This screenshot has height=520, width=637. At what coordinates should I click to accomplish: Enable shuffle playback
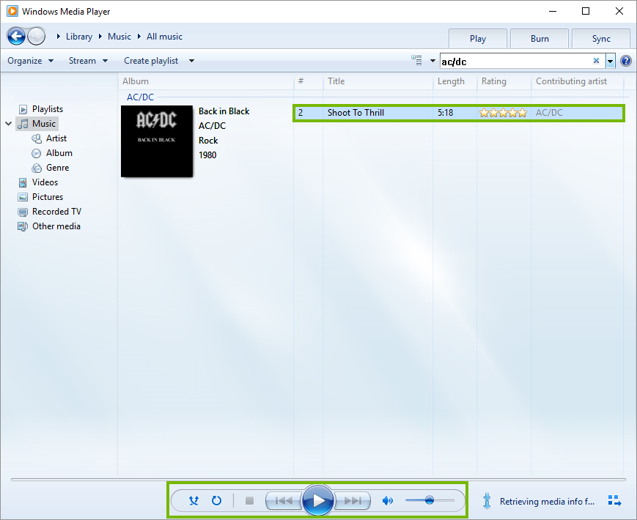[194, 500]
